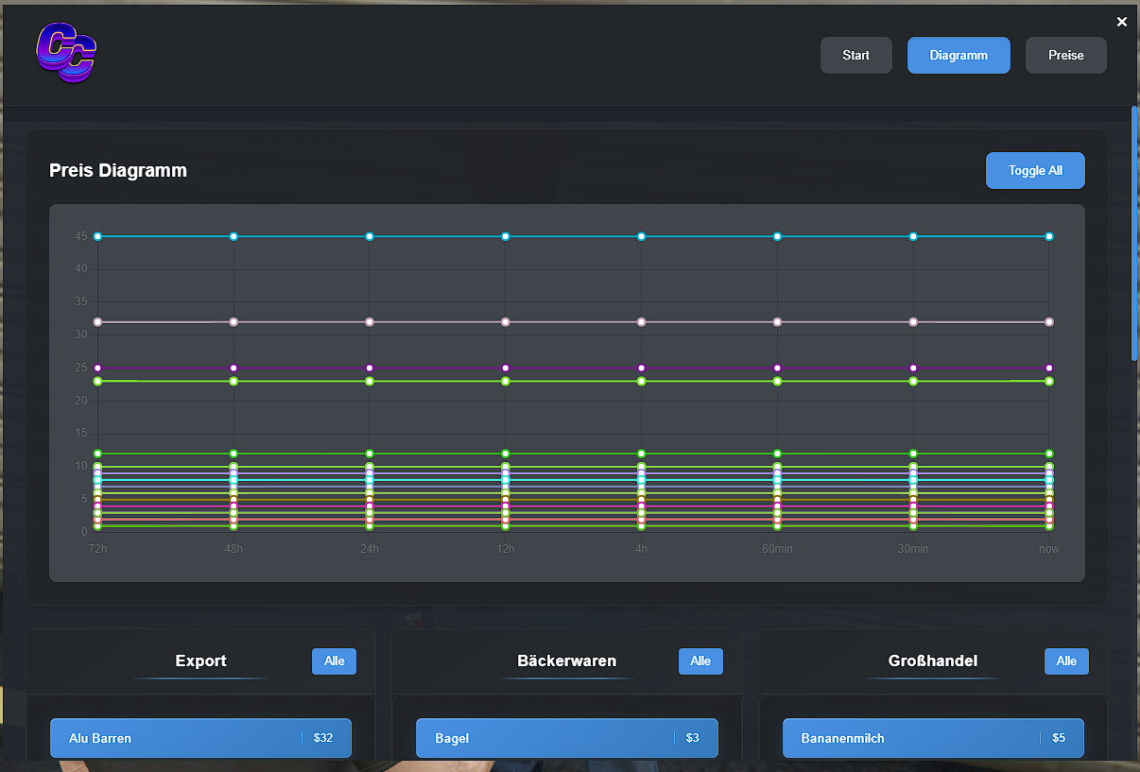Select the Bagel price item

pyautogui.click(x=566, y=738)
